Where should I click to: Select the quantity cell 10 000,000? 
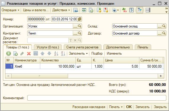pos(58,66)
